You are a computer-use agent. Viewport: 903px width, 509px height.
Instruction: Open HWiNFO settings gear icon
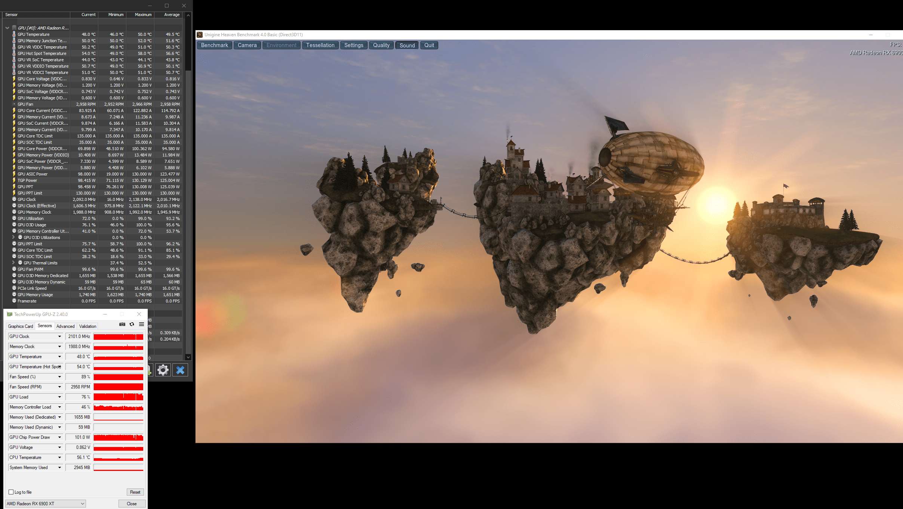(x=163, y=370)
